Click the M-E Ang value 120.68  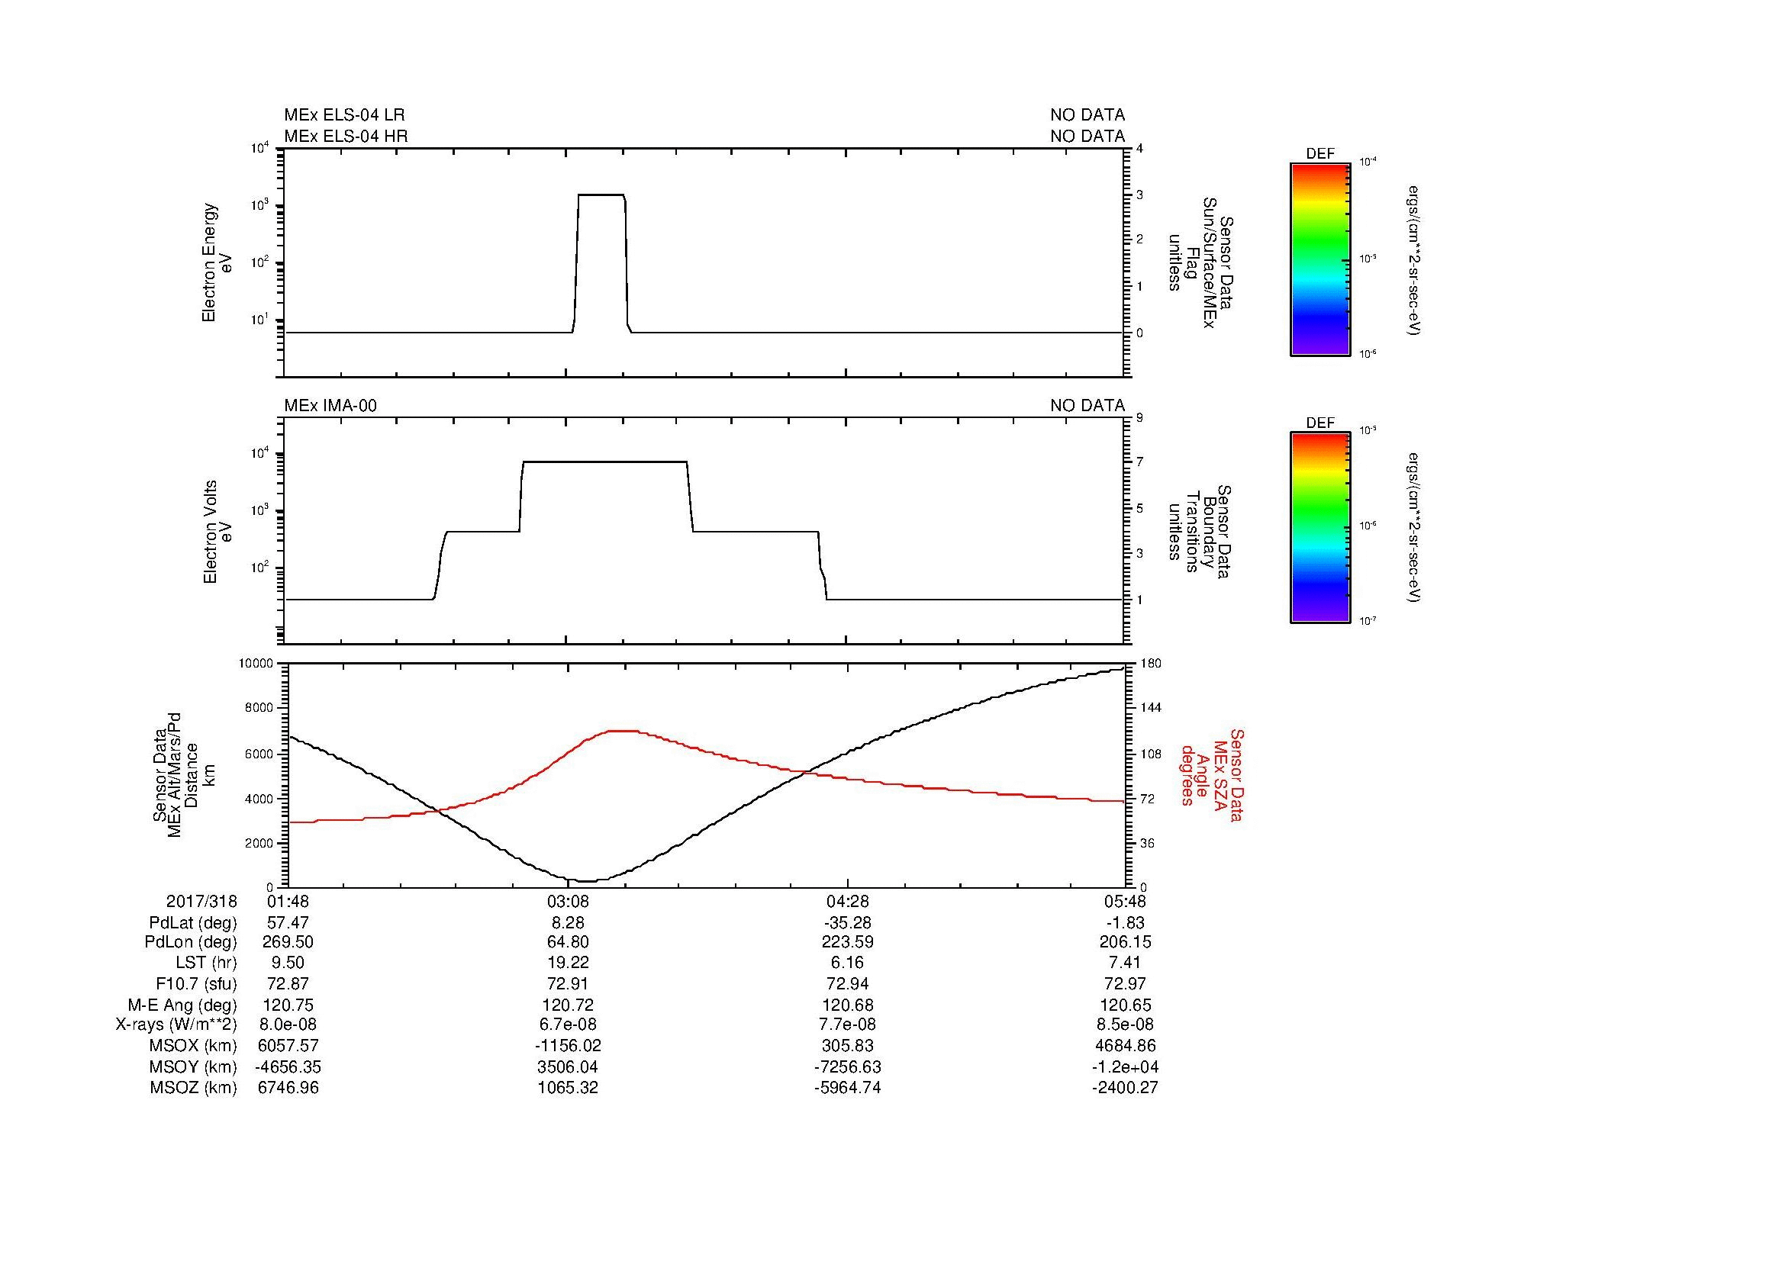click(847, 1005)
